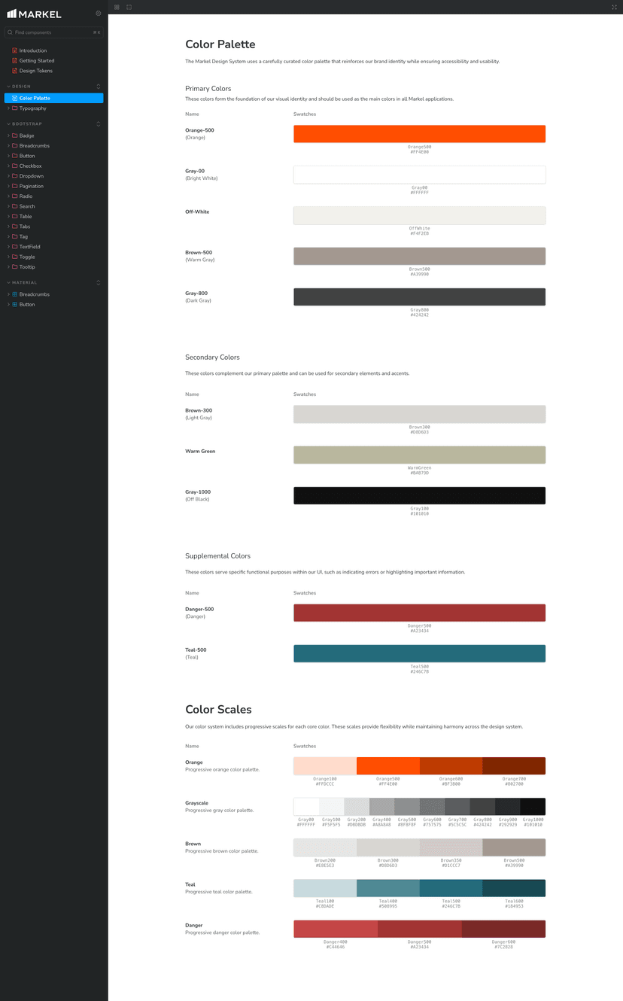This screenshot has height=1001, width=623.
Task: Click the Design Tokens document icon
Action: pos(14,71)
